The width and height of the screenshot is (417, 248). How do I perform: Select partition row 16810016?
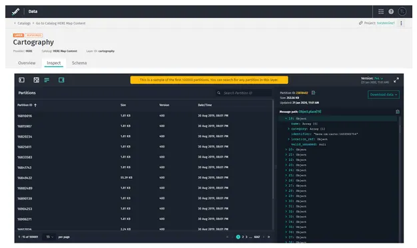tap(144, 116)
